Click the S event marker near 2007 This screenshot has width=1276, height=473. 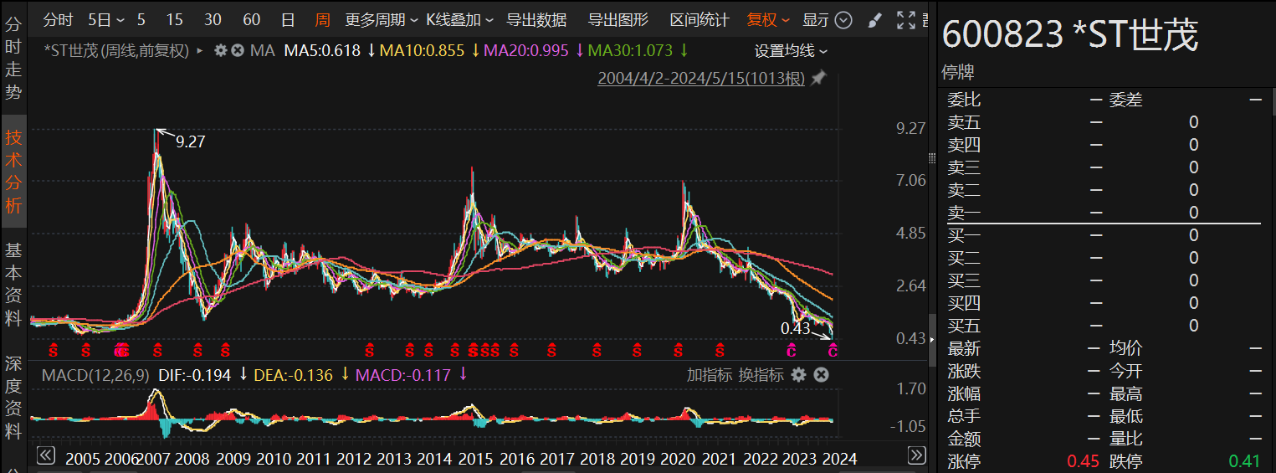pos(157,349)
